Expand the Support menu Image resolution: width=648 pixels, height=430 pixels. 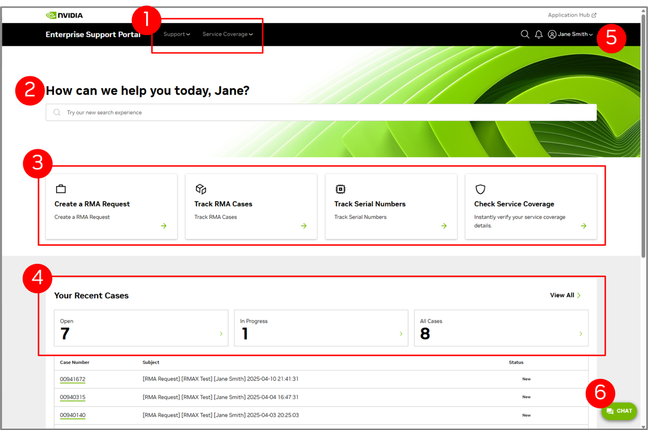coord(177,34)
